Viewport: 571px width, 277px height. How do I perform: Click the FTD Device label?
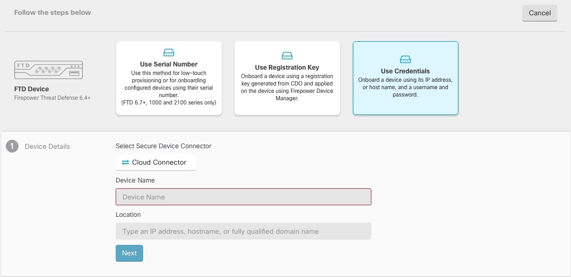(32, 89)
